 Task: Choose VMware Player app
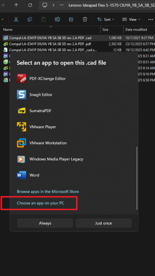(74, 127)
